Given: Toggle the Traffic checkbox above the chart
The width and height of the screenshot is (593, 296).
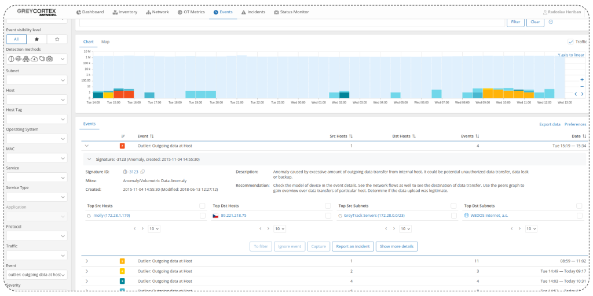Looking at the screenshot, I should coord(570,42).
